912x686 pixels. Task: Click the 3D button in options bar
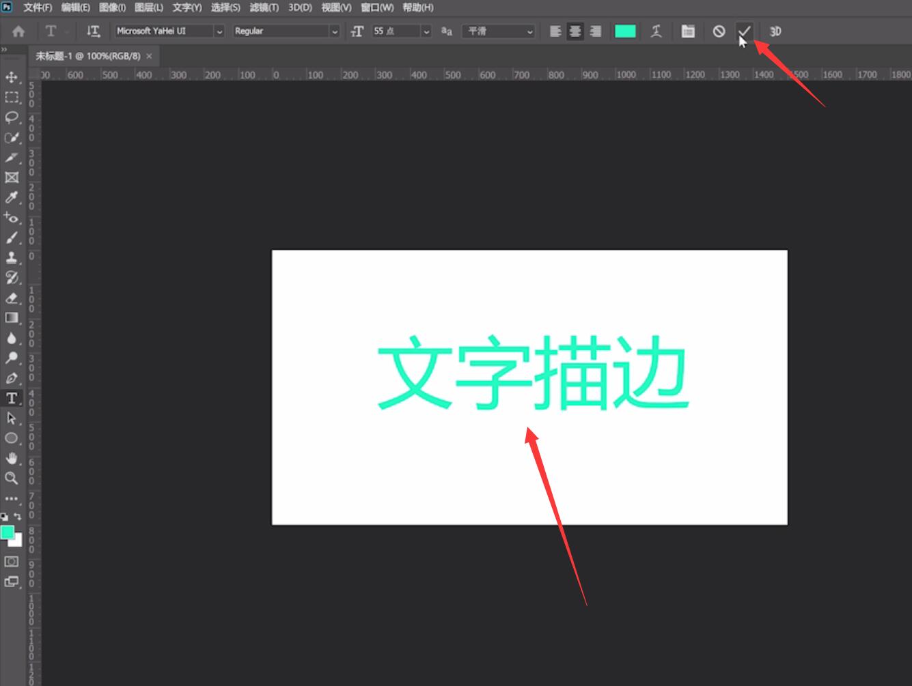[775, 31]
